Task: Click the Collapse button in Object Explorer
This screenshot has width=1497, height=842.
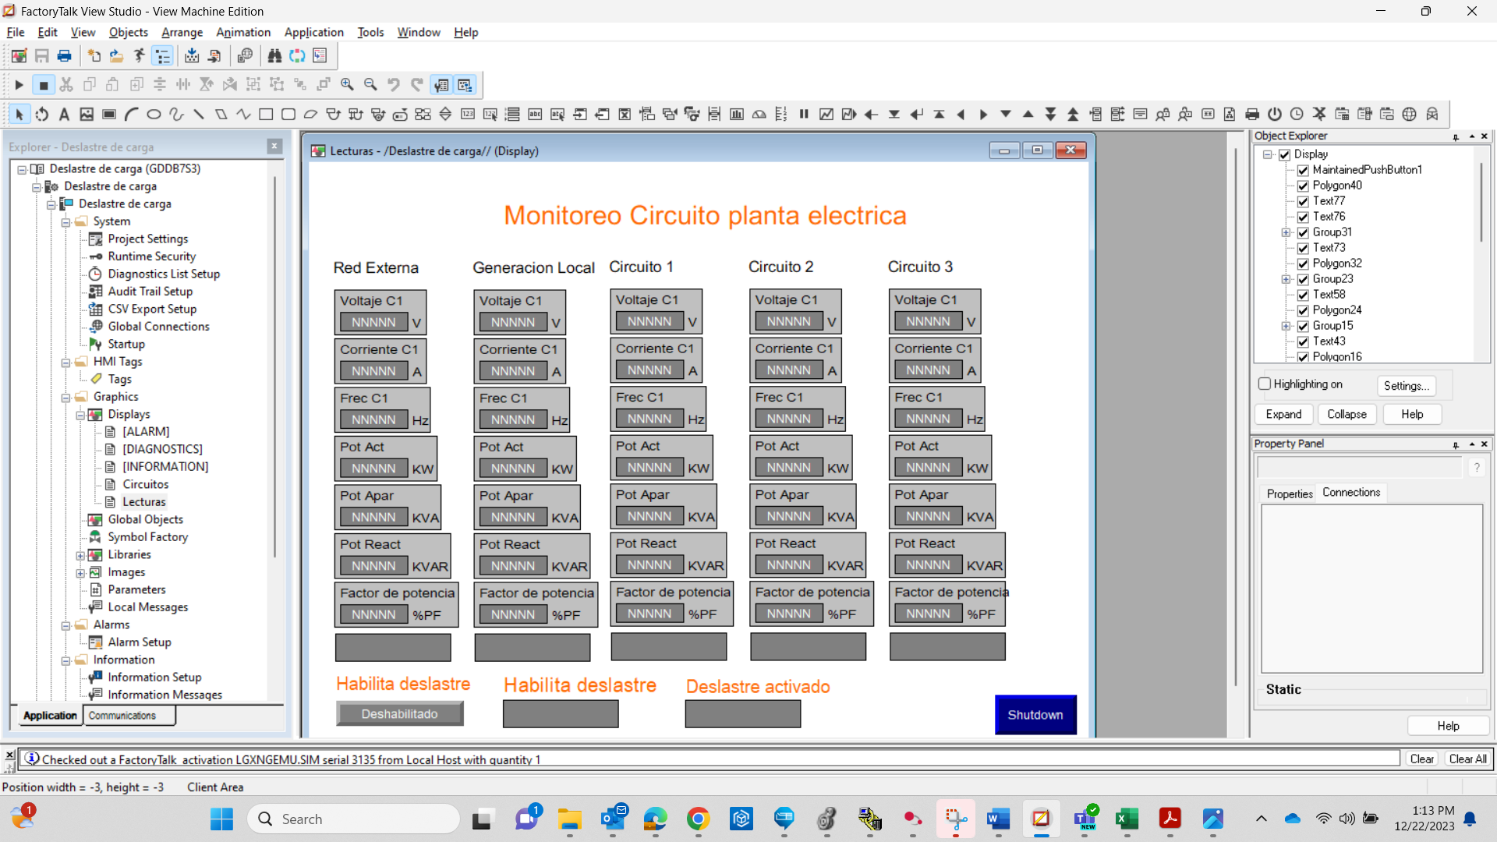Action: pos(1347,414)
